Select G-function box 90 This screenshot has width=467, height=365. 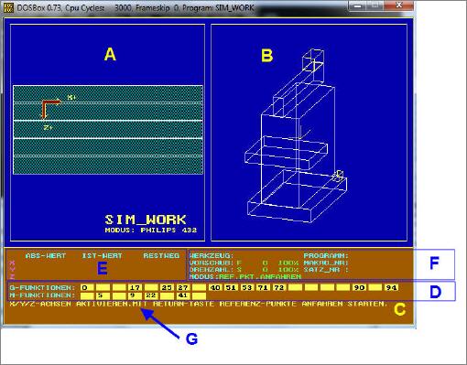point(360,287)
